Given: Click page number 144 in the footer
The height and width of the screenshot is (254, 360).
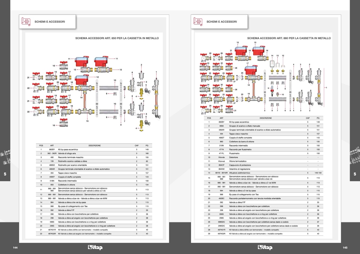Looking at the screenshot, I should 15,248.
